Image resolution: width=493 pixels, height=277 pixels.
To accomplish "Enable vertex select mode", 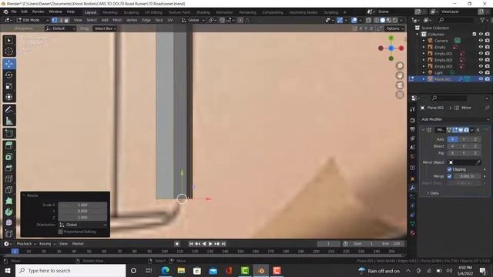I will pos(55,20).
